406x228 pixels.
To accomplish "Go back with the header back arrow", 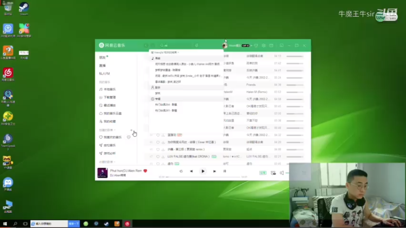I will [x=146, y=46].
